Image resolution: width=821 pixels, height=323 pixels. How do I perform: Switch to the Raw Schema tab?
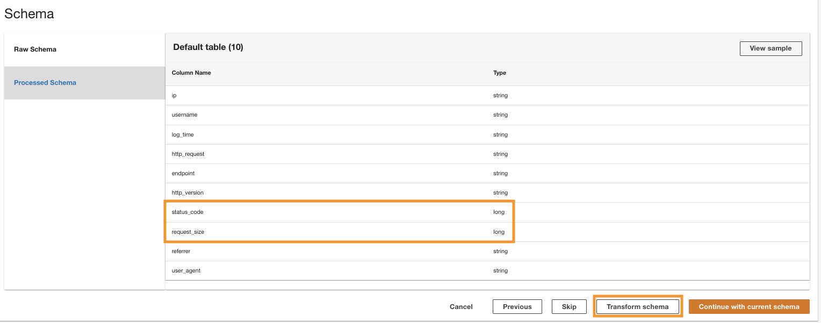(35, 49)
